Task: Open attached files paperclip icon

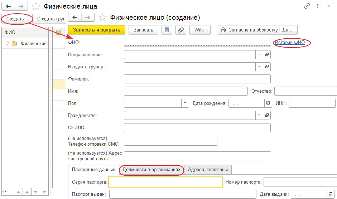Action: [x=181, y=30]
